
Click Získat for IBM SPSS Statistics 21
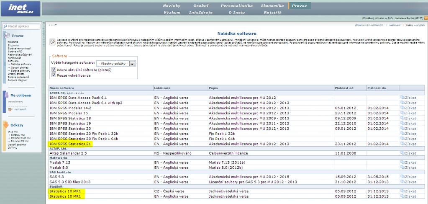click(x=409, y=144)
